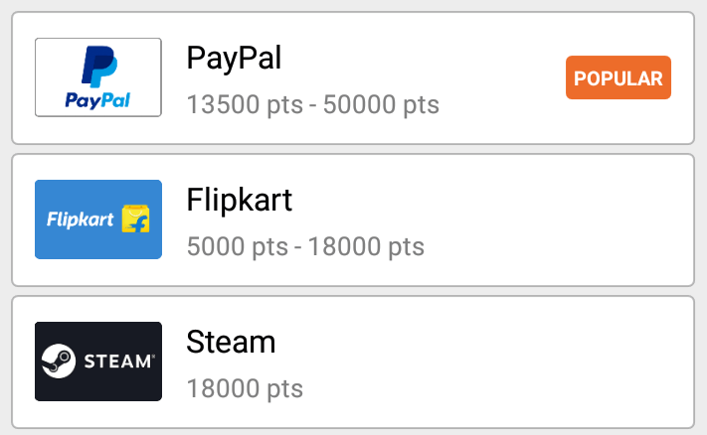Select the Steam reward title

231,343
